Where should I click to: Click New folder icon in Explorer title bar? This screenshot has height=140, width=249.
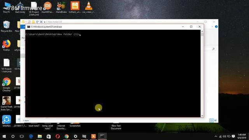point(33,22)
